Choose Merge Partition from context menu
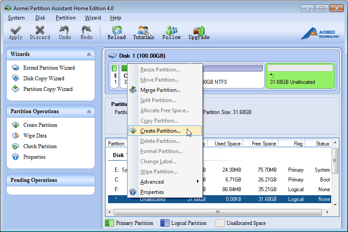The image size is (348, 232). (x=165, y=90)
